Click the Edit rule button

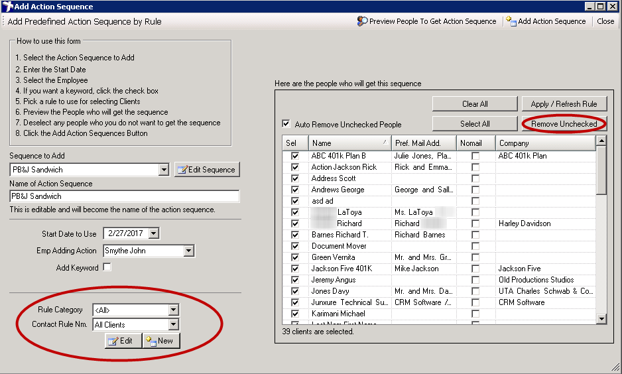123,341
